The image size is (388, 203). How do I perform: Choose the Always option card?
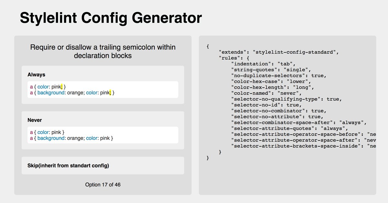pyautogui.click(x=103, y=85)
